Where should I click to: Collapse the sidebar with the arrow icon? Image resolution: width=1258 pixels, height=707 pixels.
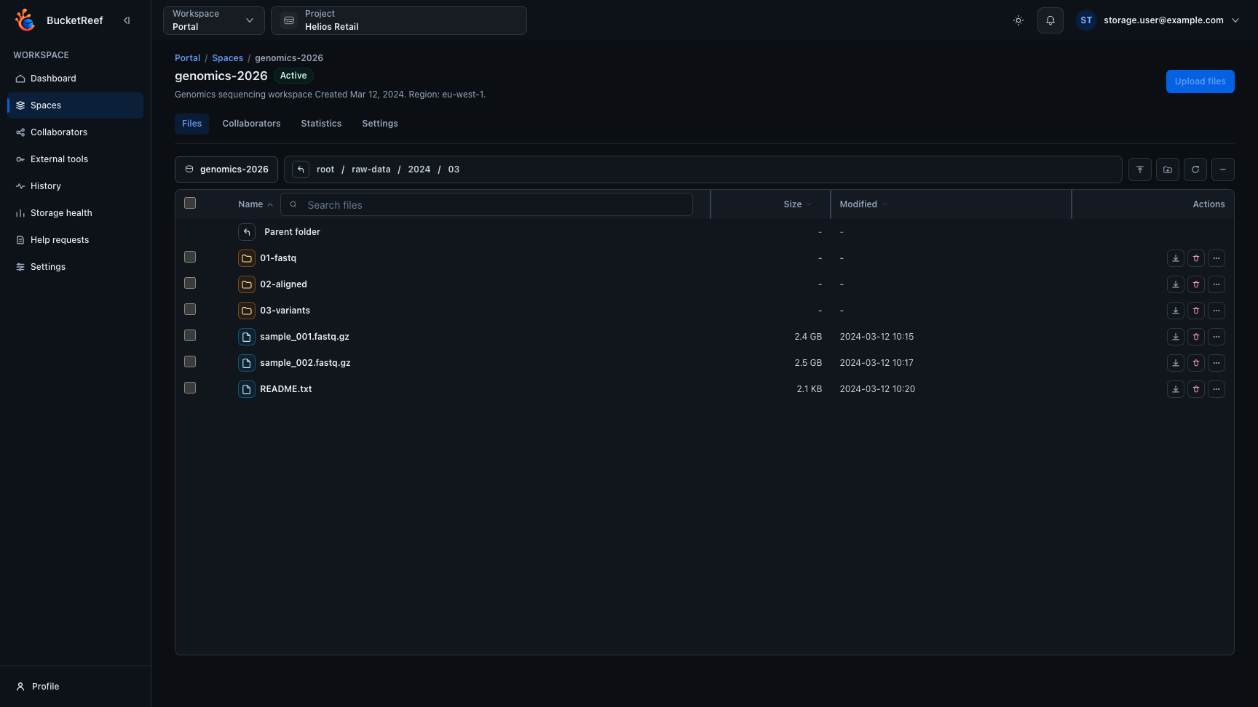[127, 20]
